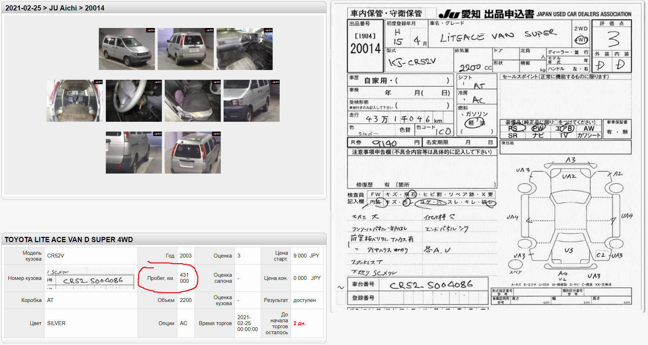Image resolution: width=648 pixels, height=345 pixels.
Task: Open the rear corner close-up thumbnail
Action: [x=134, y=153]
